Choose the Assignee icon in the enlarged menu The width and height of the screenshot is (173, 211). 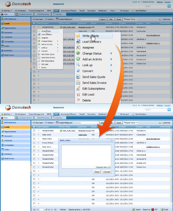pos(78,47)
